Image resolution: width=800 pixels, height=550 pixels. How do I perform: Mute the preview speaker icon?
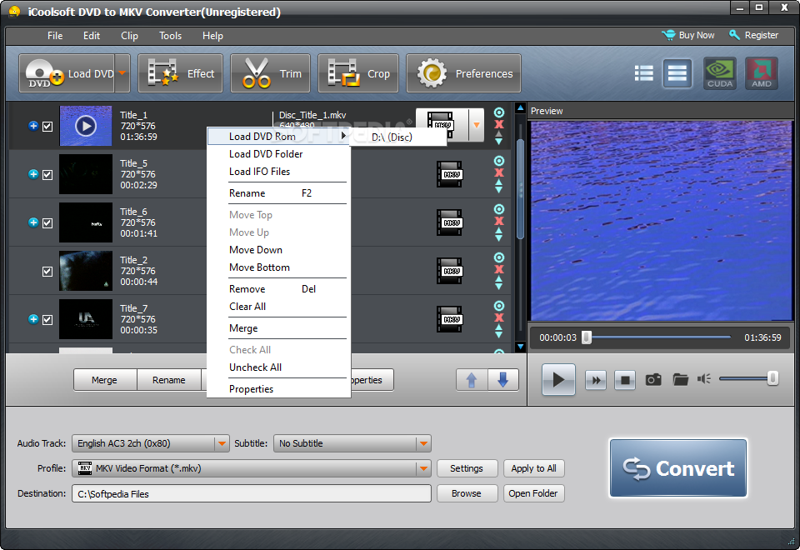coord(705,379)
